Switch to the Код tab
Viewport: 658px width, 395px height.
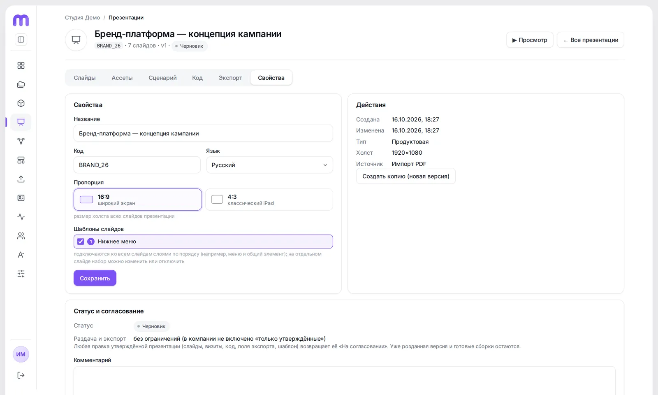(x=197, y=78)
